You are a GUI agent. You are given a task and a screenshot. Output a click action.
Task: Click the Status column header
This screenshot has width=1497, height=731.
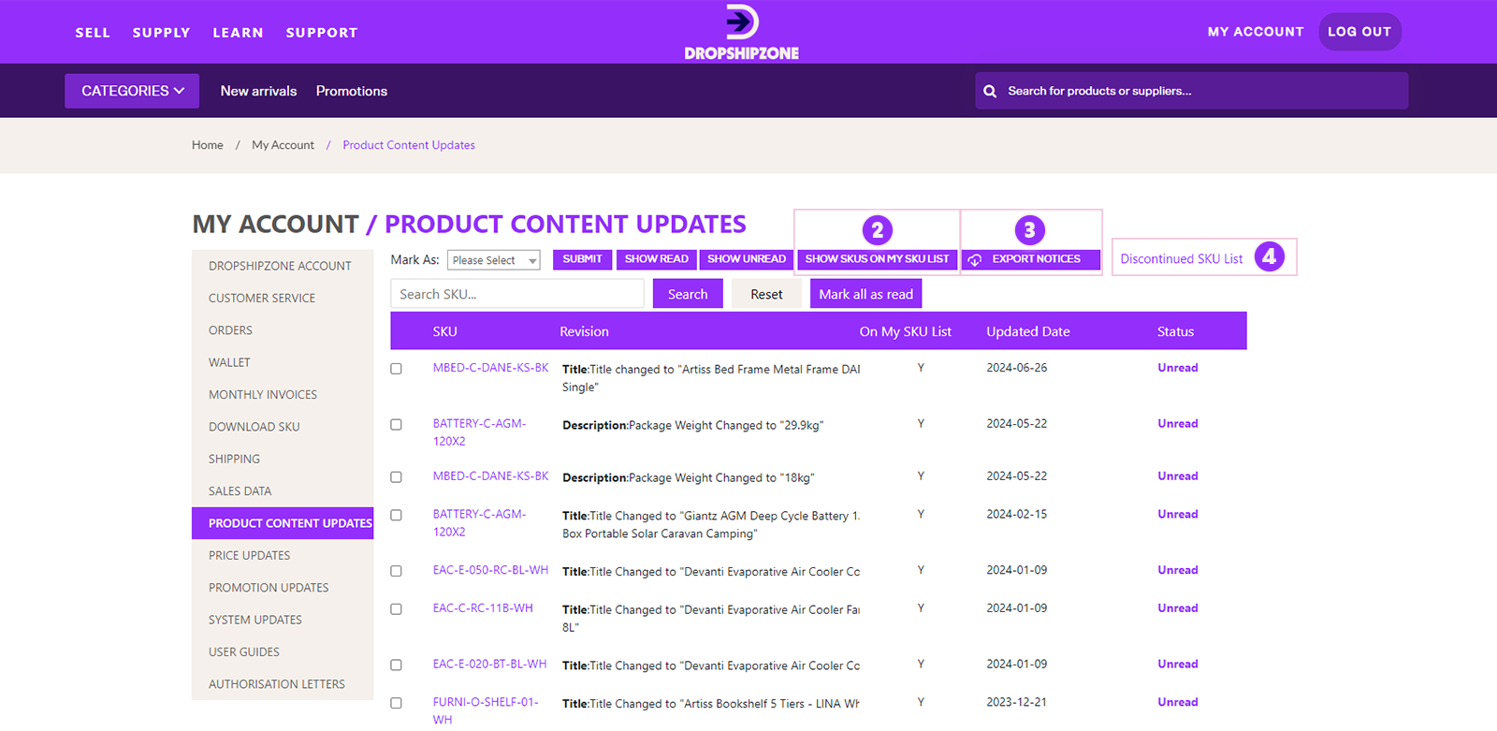(x=1175, y=331)
